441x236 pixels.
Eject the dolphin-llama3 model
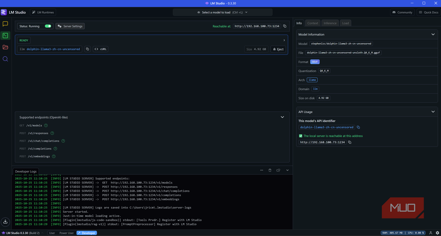click(x=278, y=49)
